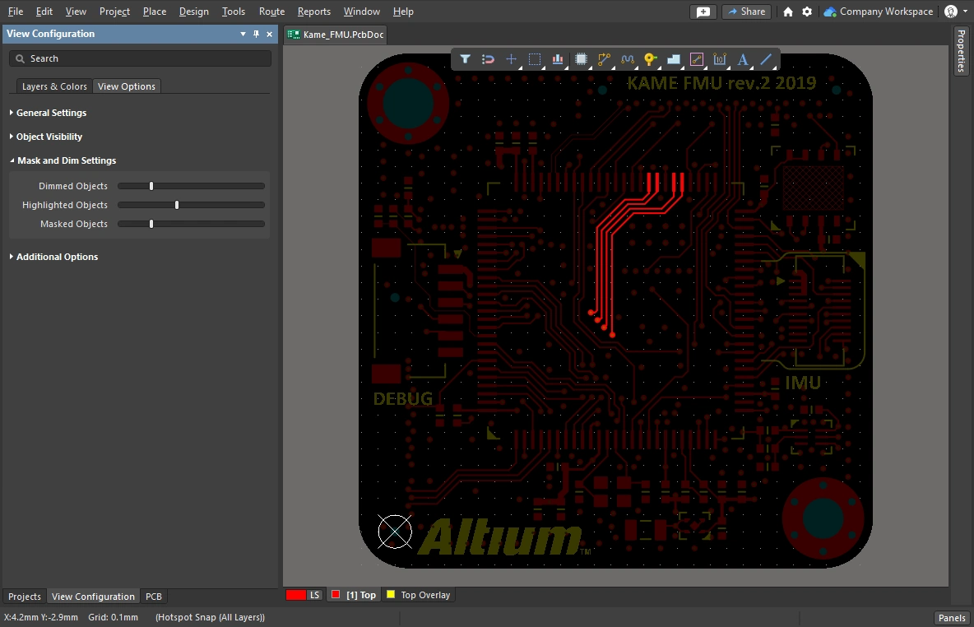Screen dimensions: 974x627
Task: Select the Place Component chip icon
Action: point(581,59)
